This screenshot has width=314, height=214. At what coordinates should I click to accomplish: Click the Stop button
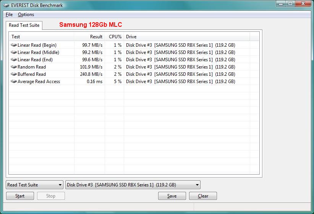[x=51, y=196]
